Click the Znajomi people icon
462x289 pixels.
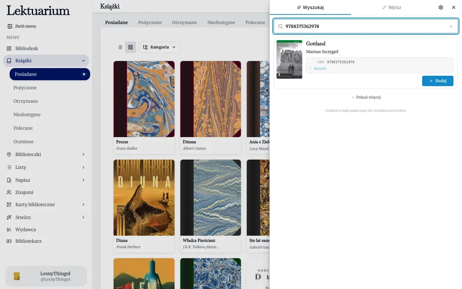[9, 192]
